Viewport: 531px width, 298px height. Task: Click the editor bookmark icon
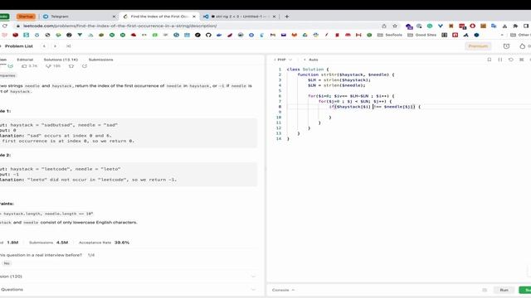click(490, 60)
